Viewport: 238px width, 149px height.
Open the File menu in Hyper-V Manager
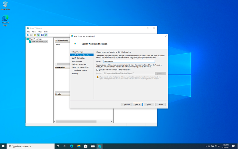point(28,32)
